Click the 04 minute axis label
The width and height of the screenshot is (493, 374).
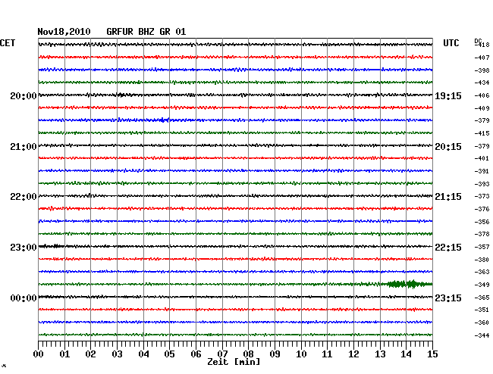[x=143, y=354]
